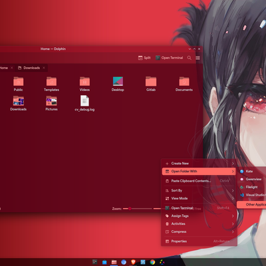
Task: Open the Desktop folder
Action: 118,84
